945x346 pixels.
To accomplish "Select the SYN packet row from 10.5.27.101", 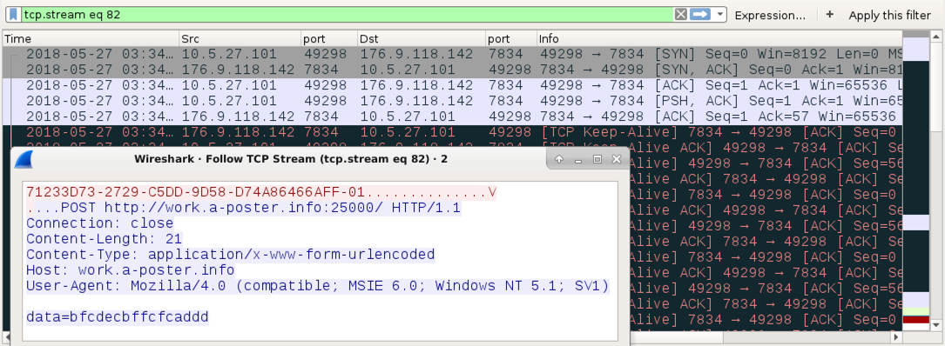I will (452, 54).
